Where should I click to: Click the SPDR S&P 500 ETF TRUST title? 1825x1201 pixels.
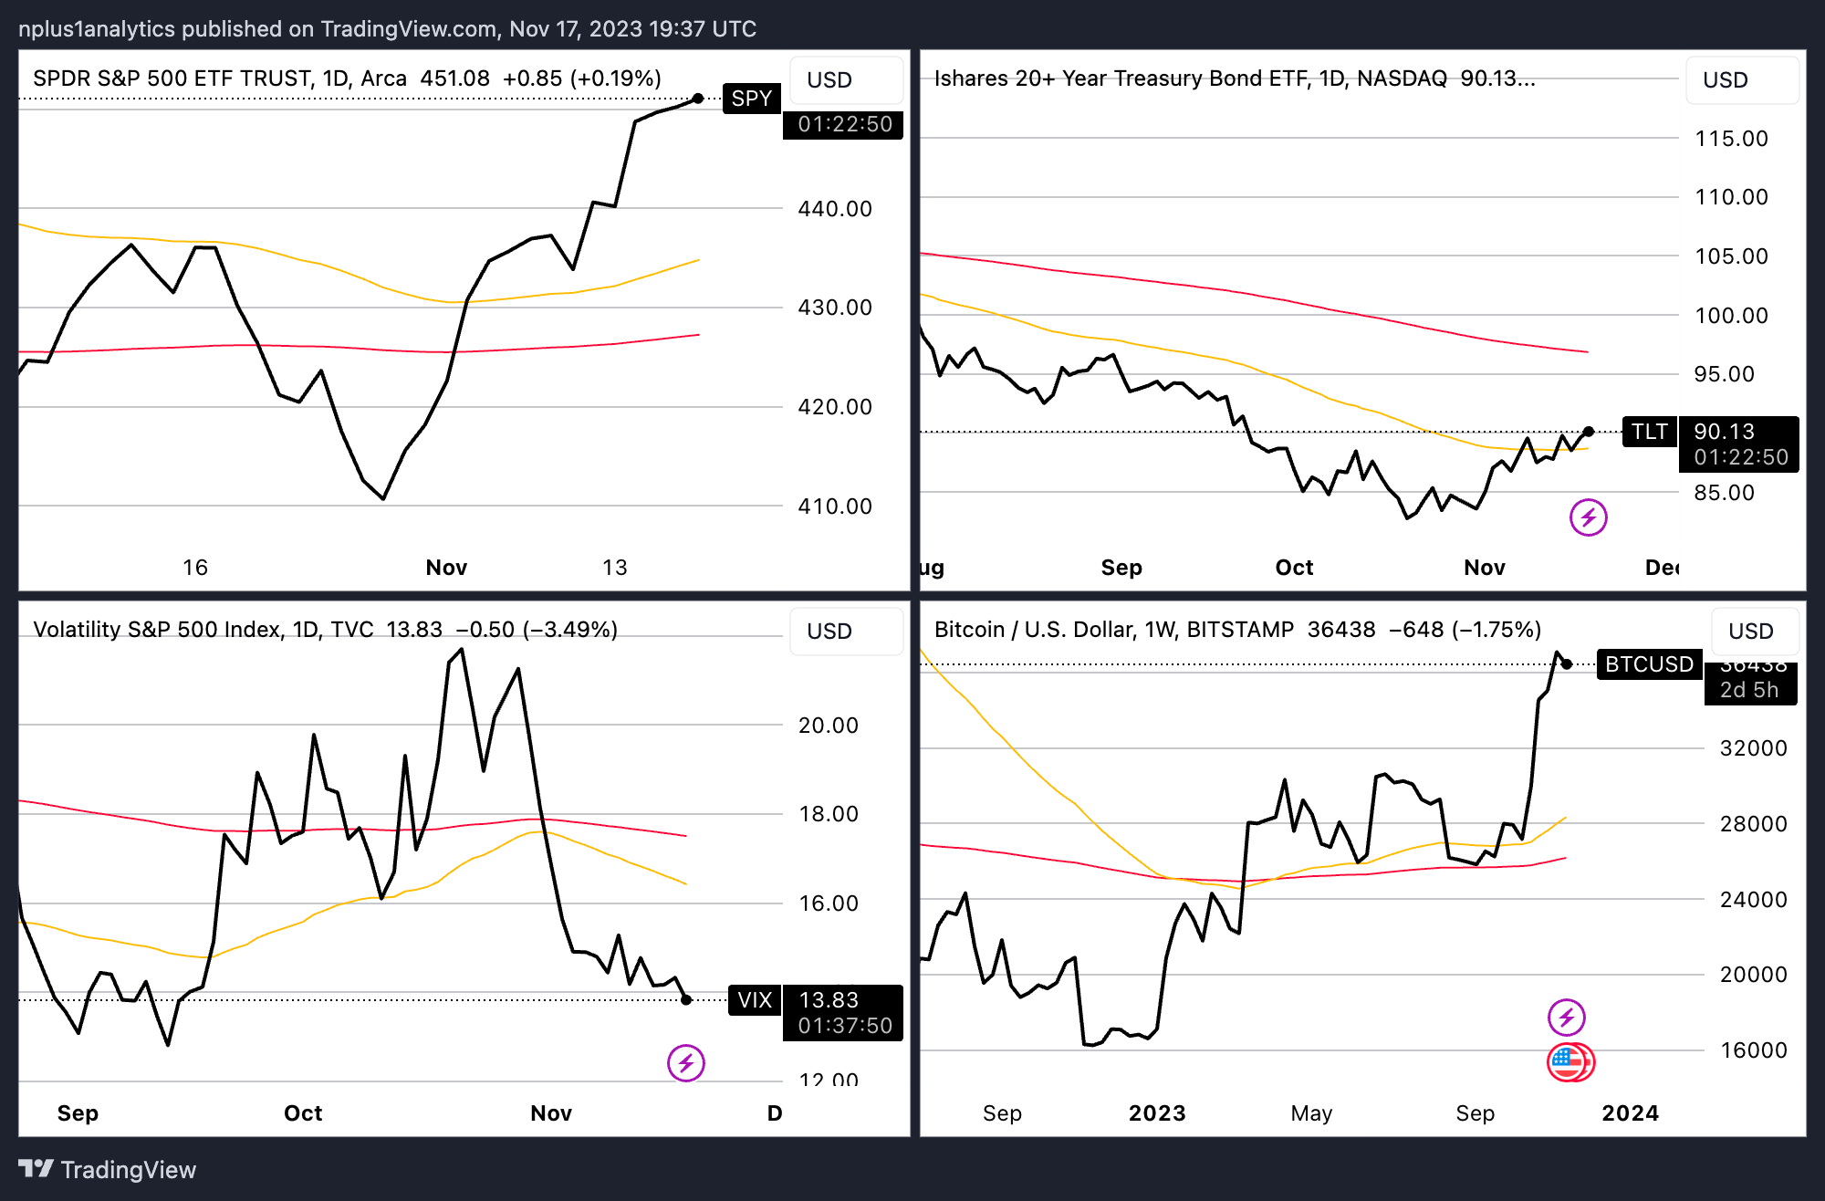pos(173,78)
